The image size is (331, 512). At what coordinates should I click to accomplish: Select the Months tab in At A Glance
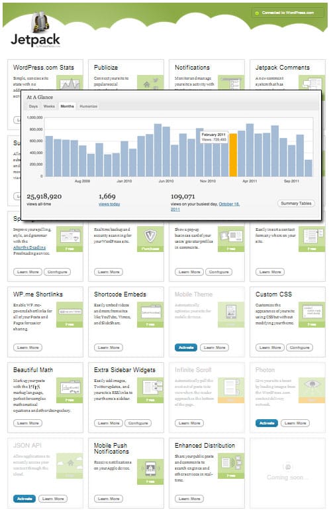[67, 107]
